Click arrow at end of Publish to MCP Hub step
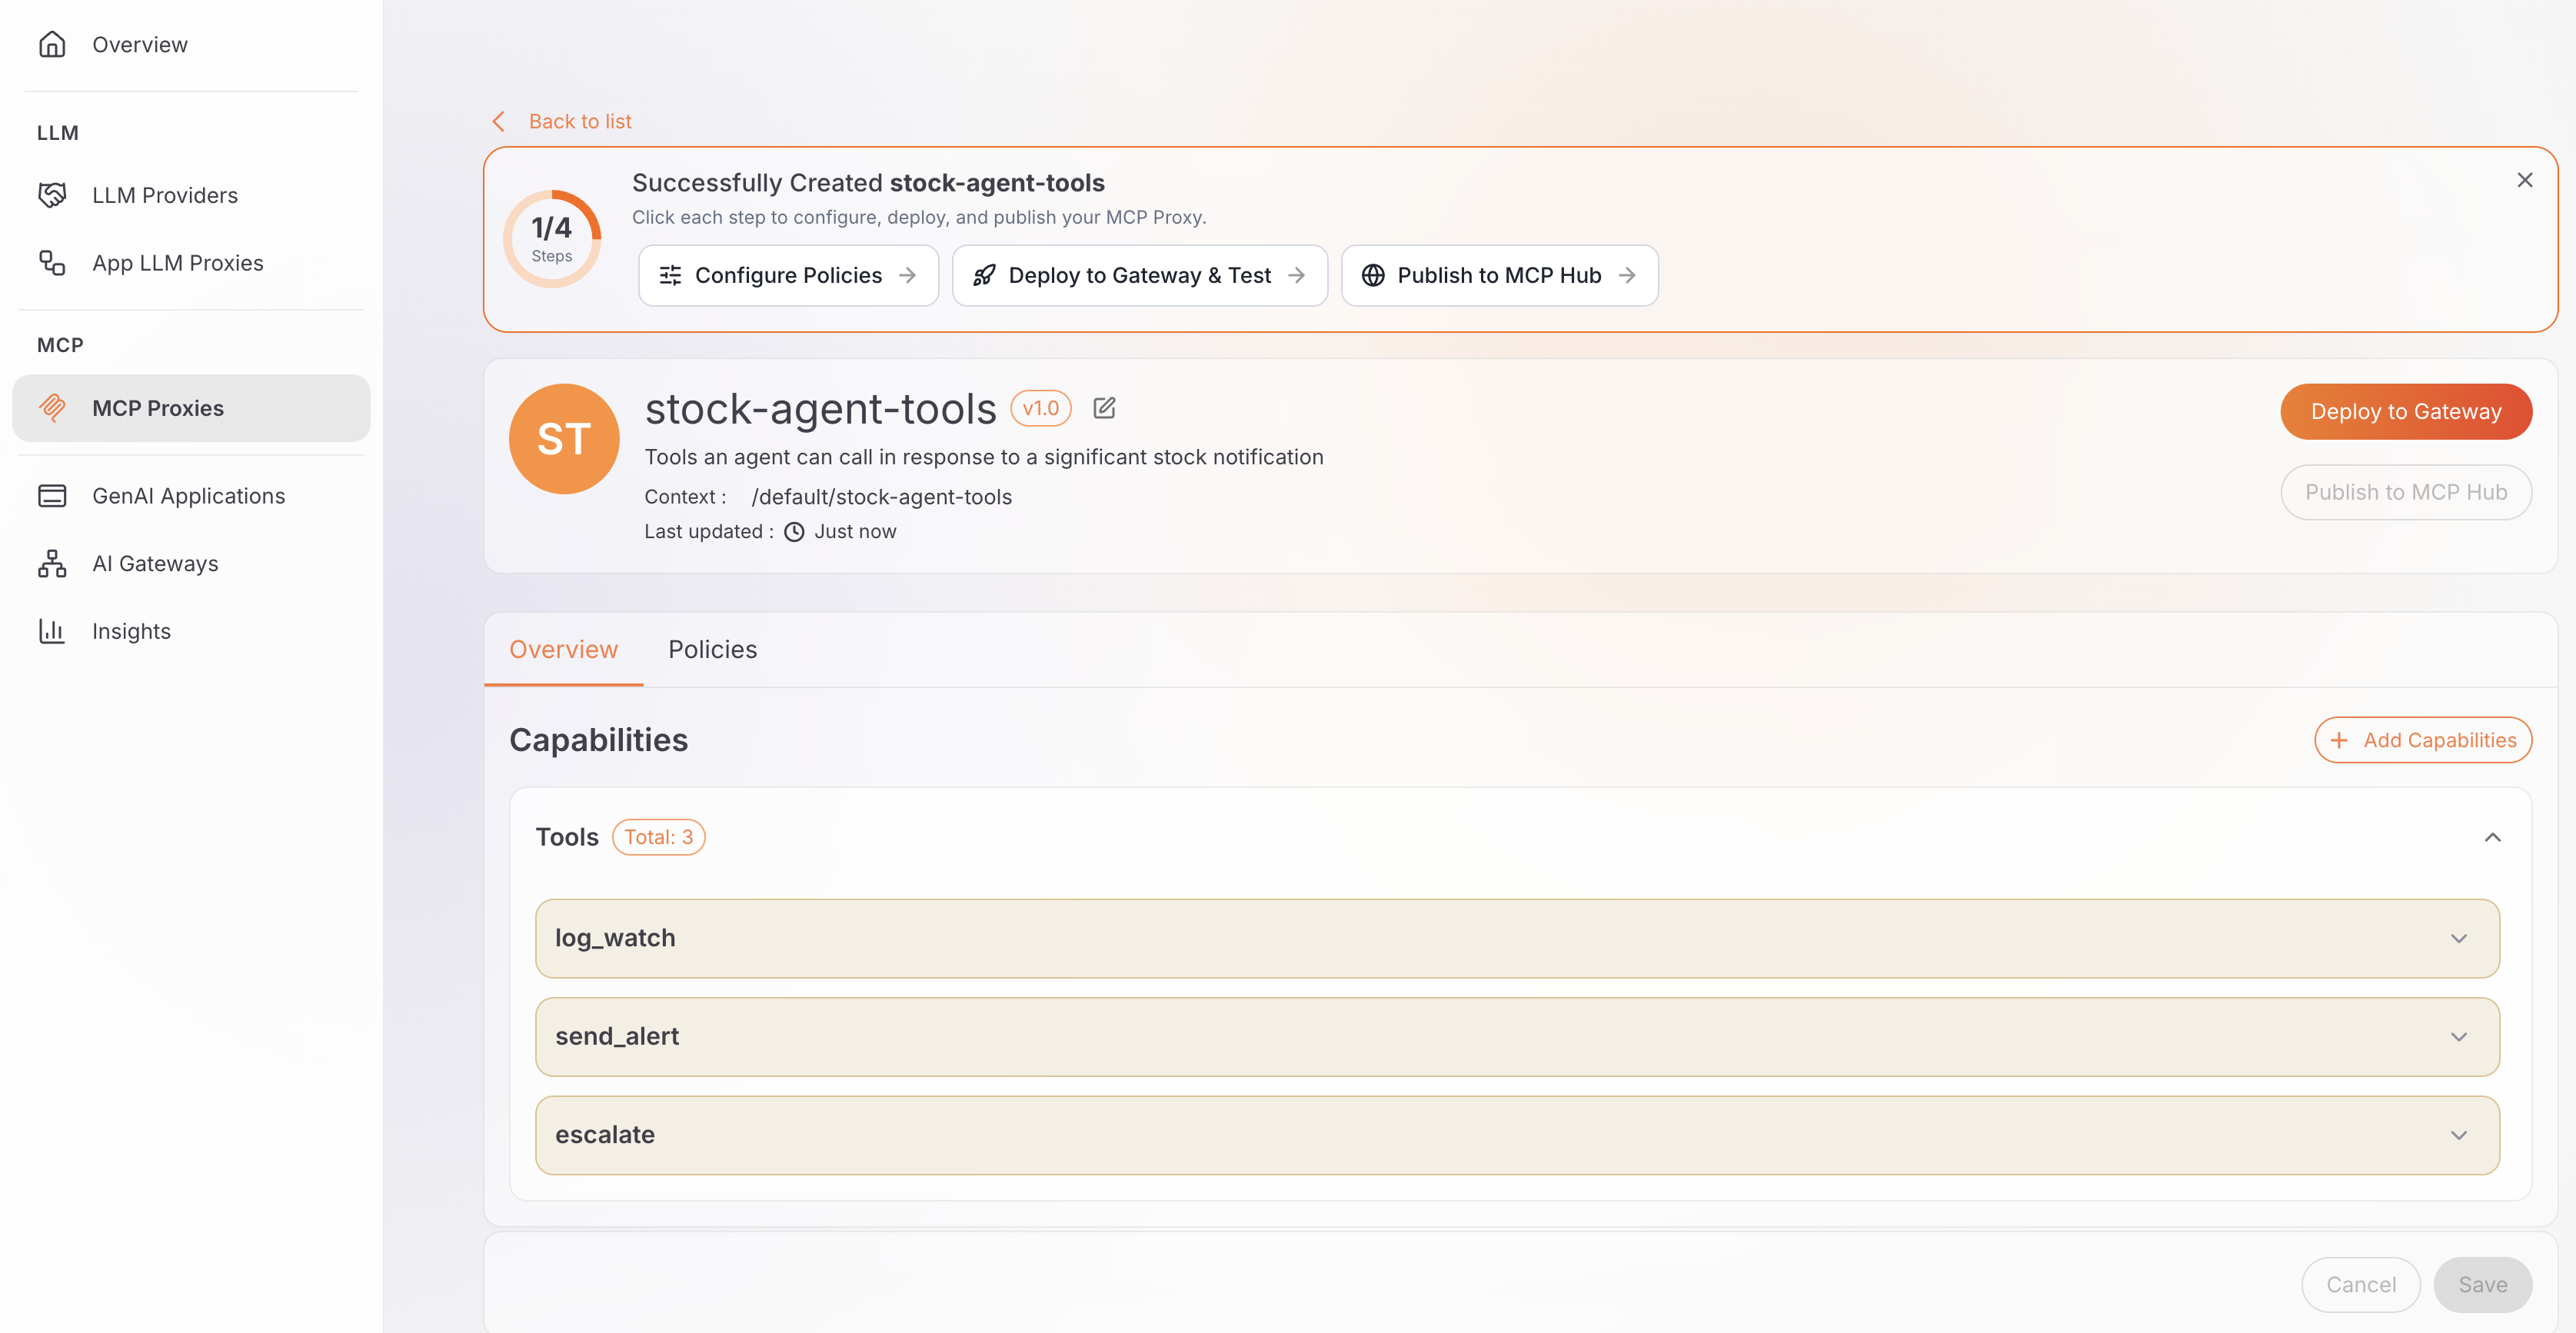The height and width of the screenshot is (1333, 2576). coord(1627,275)
